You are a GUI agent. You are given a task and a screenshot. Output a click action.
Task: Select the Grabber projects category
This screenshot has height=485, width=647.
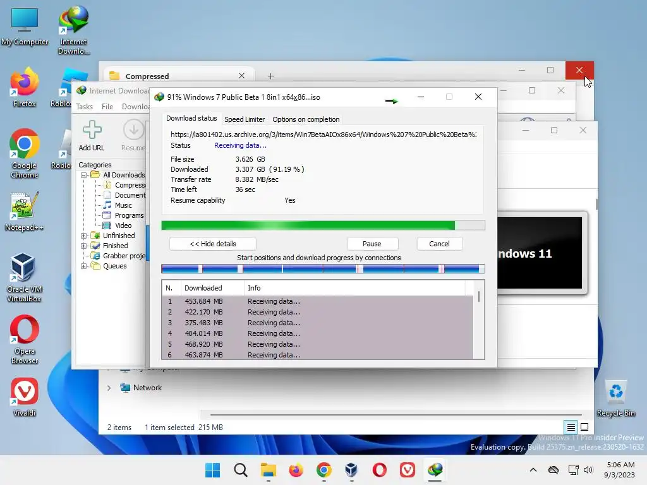tap(124, 256)
